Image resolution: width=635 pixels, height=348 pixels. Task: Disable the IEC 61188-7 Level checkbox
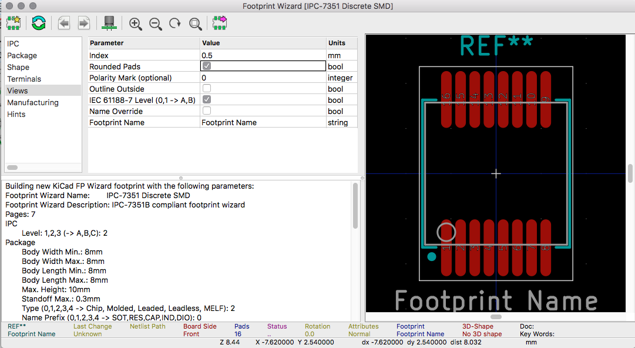[x=207, y=99]
